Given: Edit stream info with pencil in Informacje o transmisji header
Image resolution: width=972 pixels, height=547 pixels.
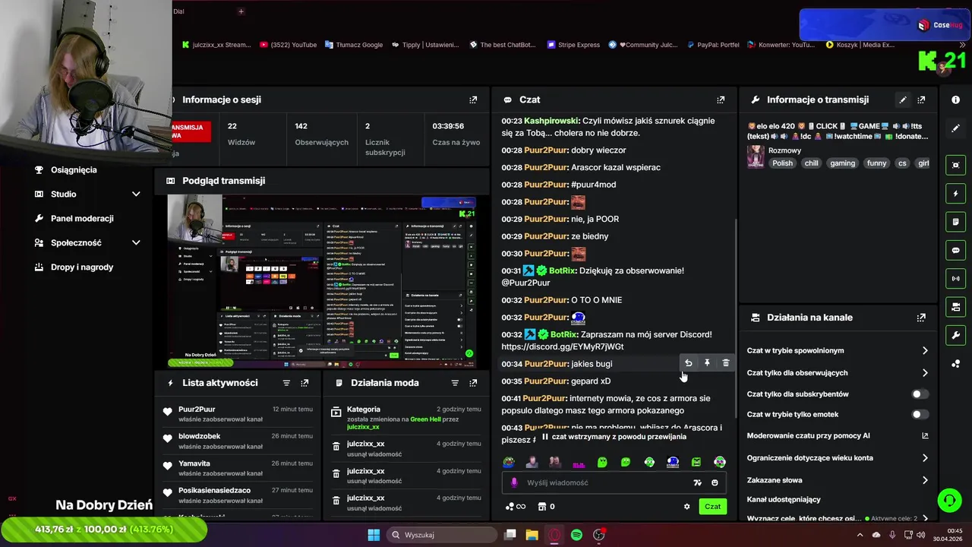Looking at the screenshot, I should point(903,100).
